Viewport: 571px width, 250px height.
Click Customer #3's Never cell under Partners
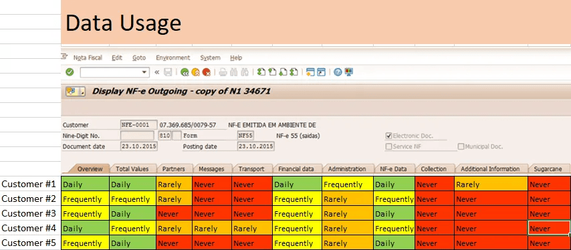point(175,214)
